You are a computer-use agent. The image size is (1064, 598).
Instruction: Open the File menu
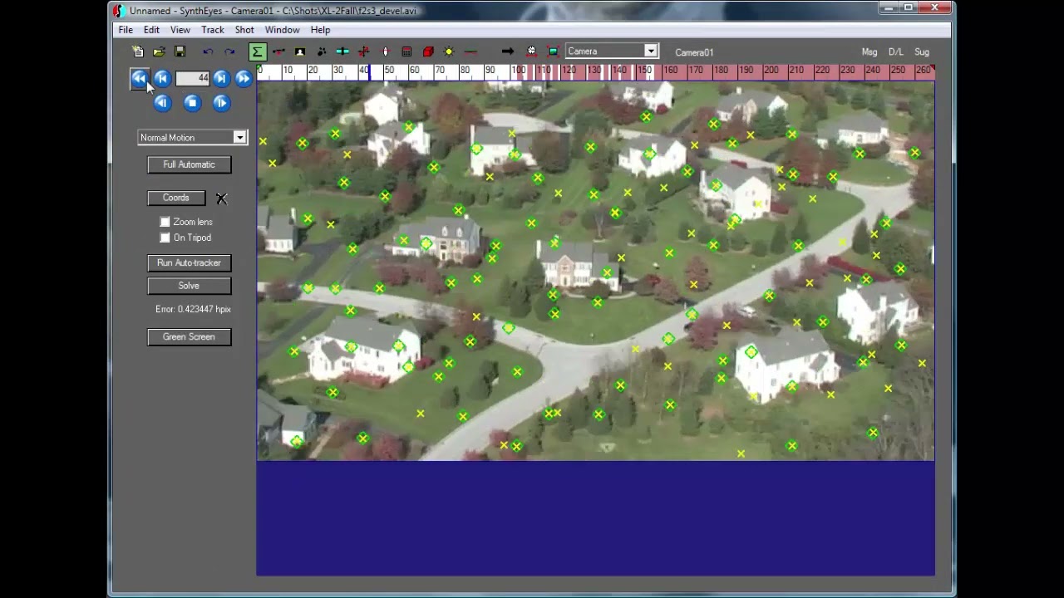pyautogui.click(x=126, y=30)
